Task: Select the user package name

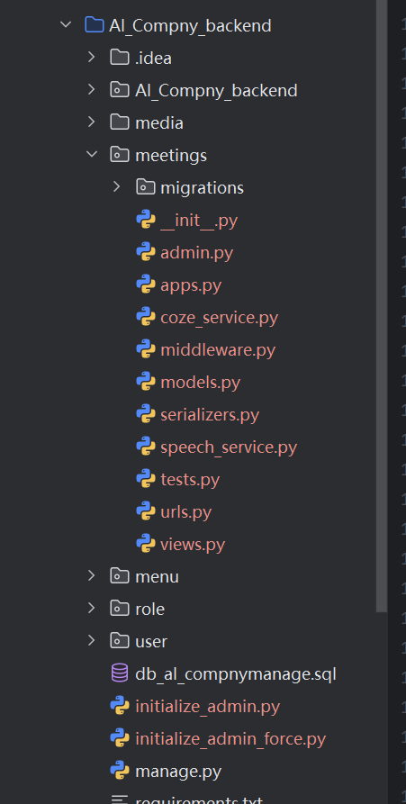Action: 151,641
